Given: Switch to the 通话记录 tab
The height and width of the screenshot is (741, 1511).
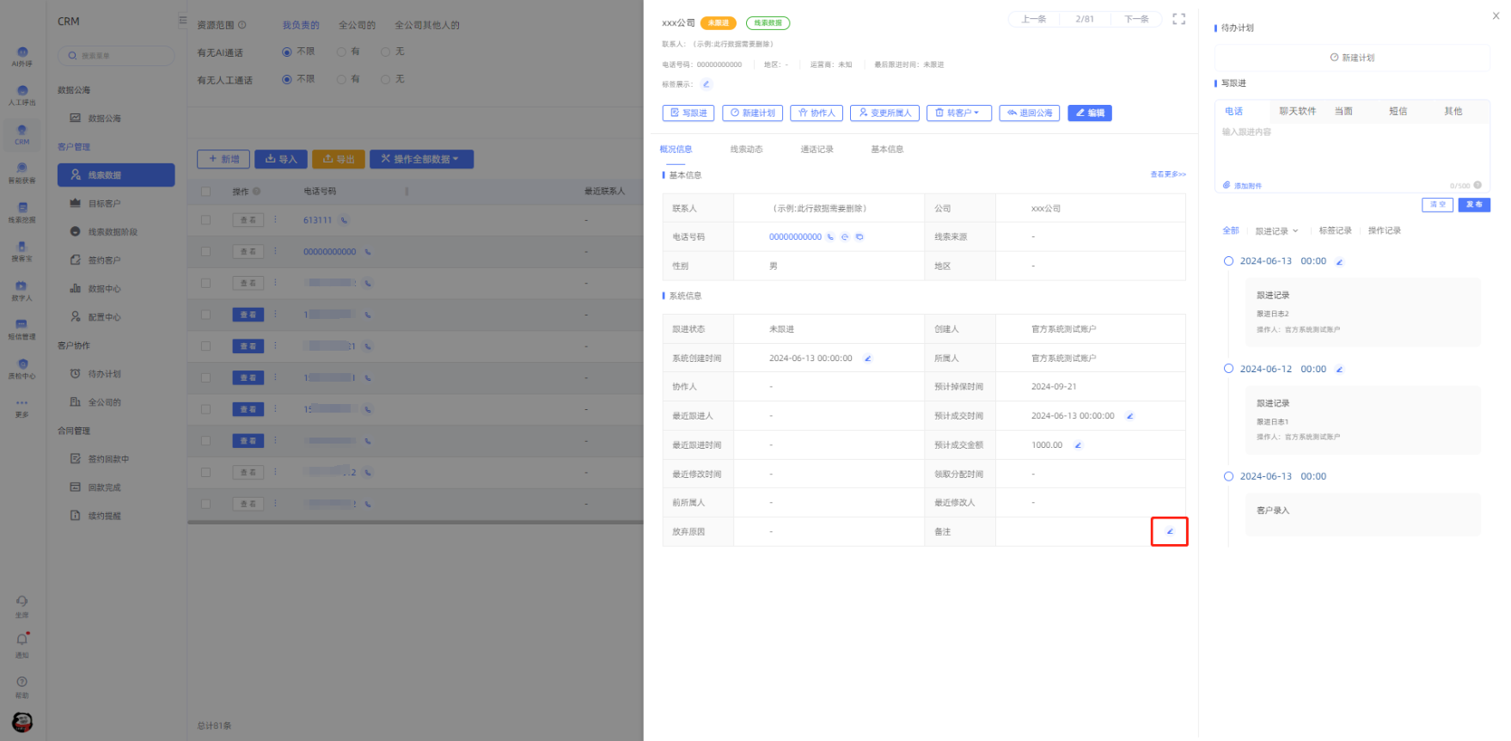Looking at the screenshot, I should 817,150.
